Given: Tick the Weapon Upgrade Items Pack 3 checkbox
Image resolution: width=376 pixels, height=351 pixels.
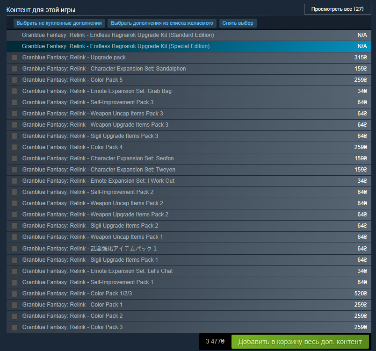Looking at the screenshot, I should pos(14,125).
